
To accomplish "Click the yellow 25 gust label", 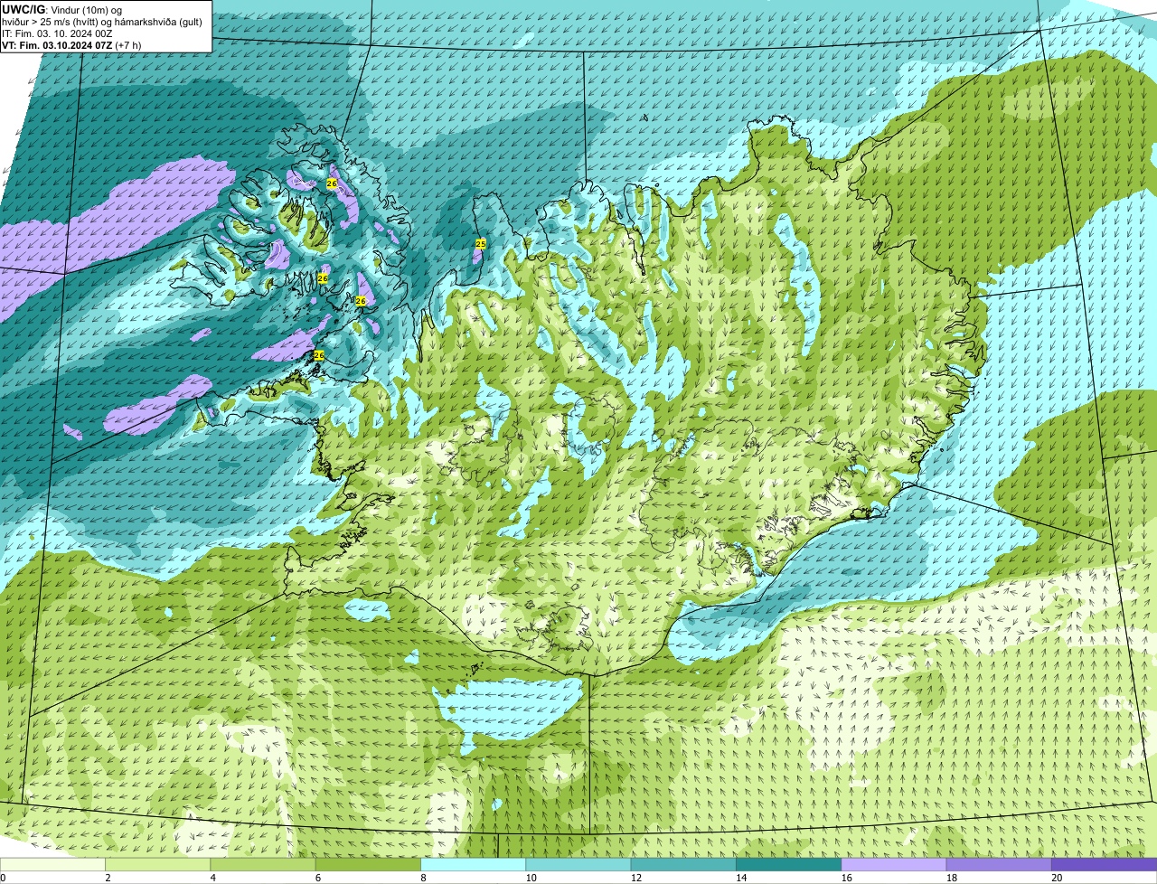I will pyautogui.click(x=481, y=244).
